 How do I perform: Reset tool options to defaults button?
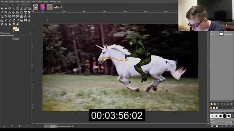coord(27,126)
